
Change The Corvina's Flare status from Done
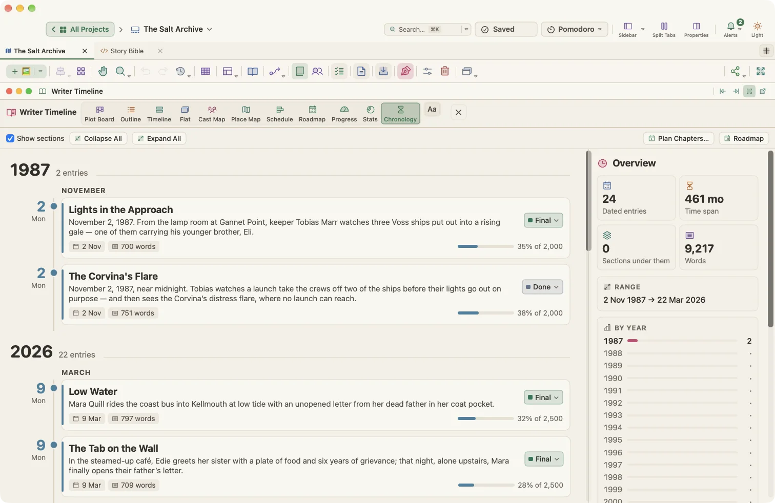coord(542,287)
